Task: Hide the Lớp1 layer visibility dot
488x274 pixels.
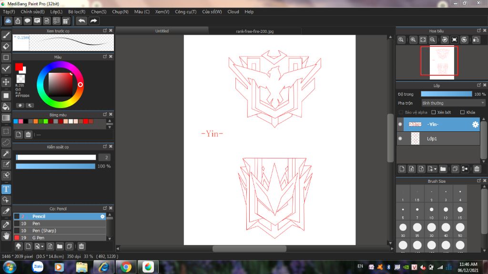Action: point(400,138)
